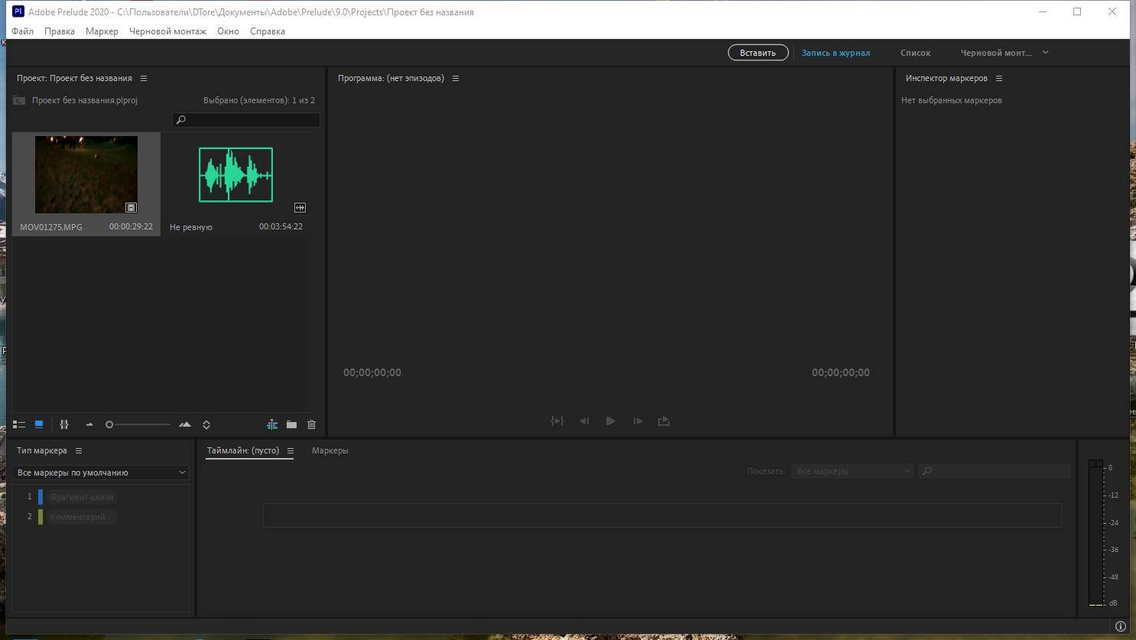Switch to Черновой монт... workspace

click(x=996, y=53)
